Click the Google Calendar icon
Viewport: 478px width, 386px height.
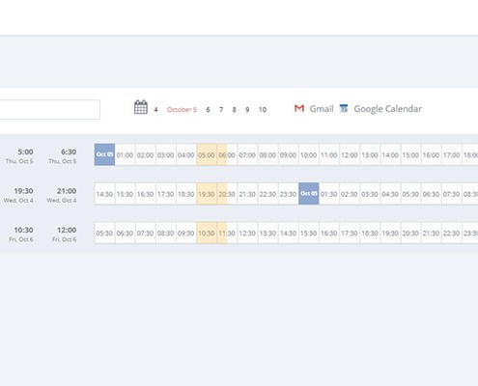(344, 109)
